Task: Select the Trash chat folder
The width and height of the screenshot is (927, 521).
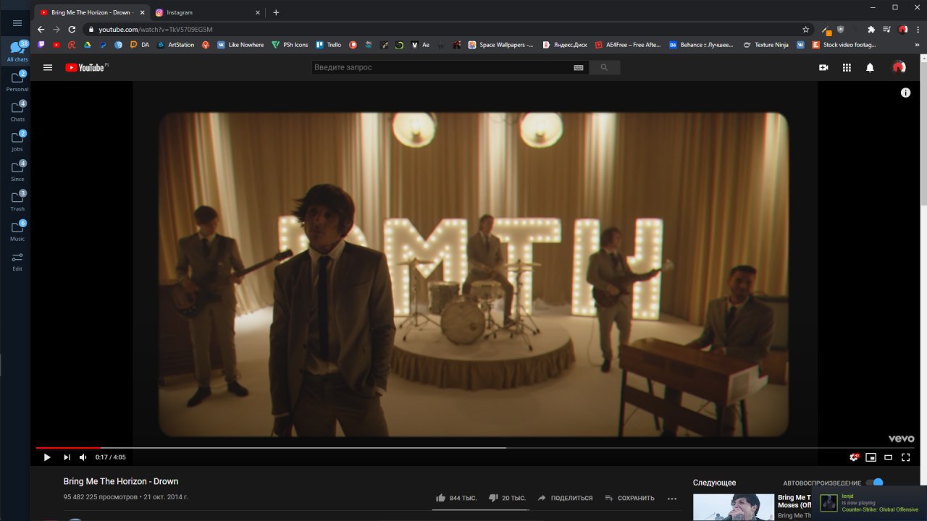Action: tap(17, 200)
